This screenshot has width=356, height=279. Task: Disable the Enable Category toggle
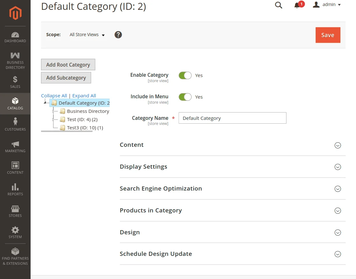[185, 75]
